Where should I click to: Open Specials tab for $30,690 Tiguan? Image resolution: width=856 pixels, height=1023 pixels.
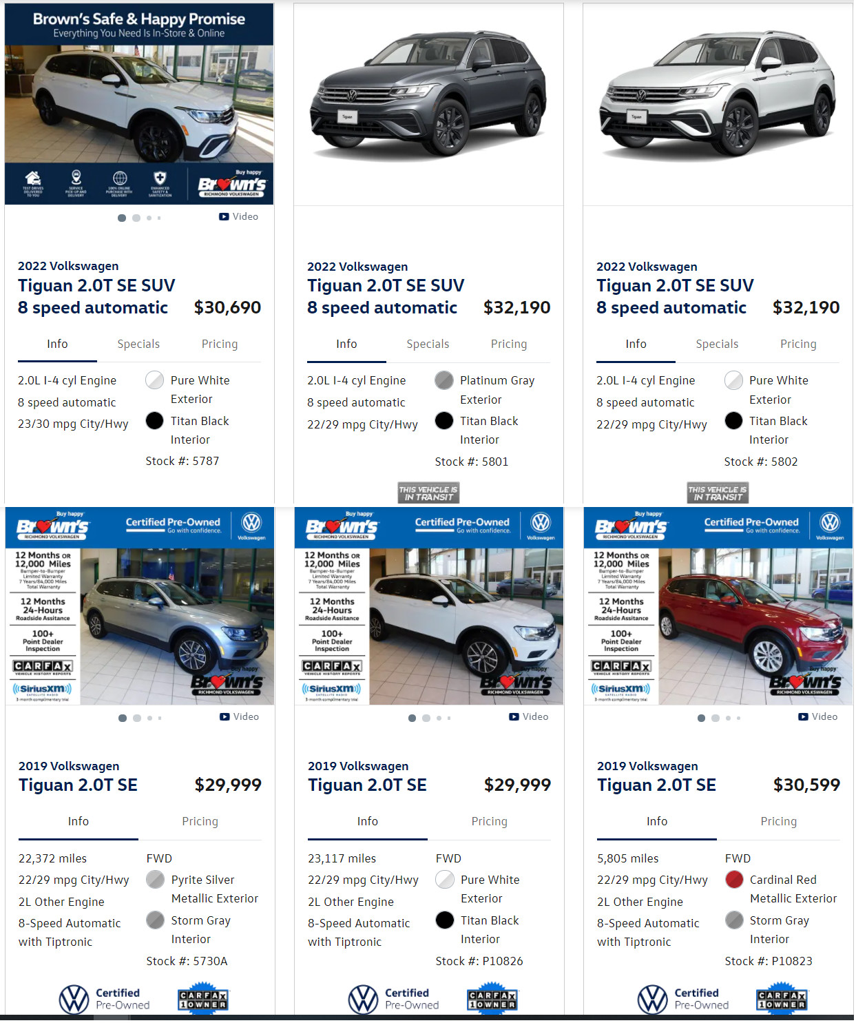pos(138,344)
